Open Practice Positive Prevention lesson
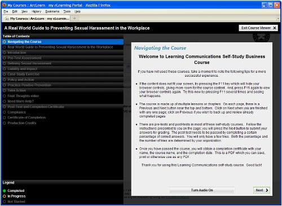The width and height of the screenshot is (282, 206). coord(63,85)
